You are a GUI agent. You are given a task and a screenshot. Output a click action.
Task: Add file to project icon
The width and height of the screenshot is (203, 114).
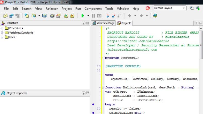click(x=66, y=16)
